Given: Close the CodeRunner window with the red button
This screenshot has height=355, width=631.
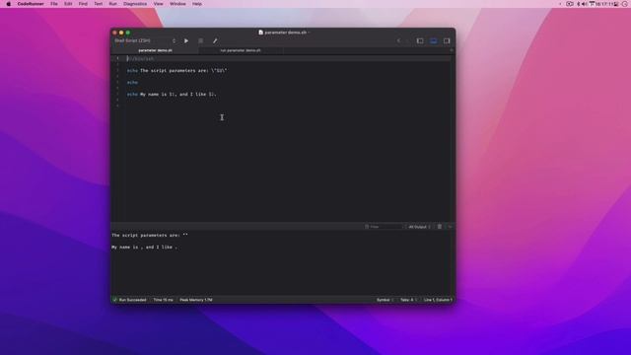Looking at the screenshot, I should pos(115,33).
